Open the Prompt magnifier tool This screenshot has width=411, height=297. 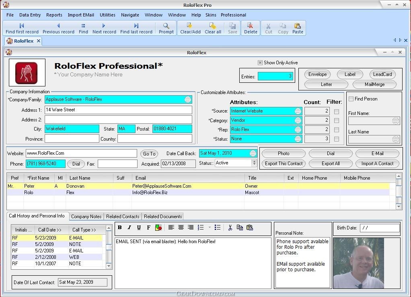click(x=166, y=28)
